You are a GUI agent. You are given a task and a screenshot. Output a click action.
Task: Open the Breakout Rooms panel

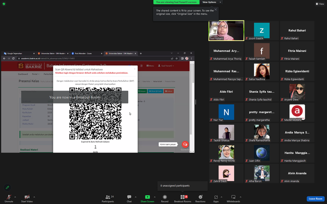(x=182, y=198)
